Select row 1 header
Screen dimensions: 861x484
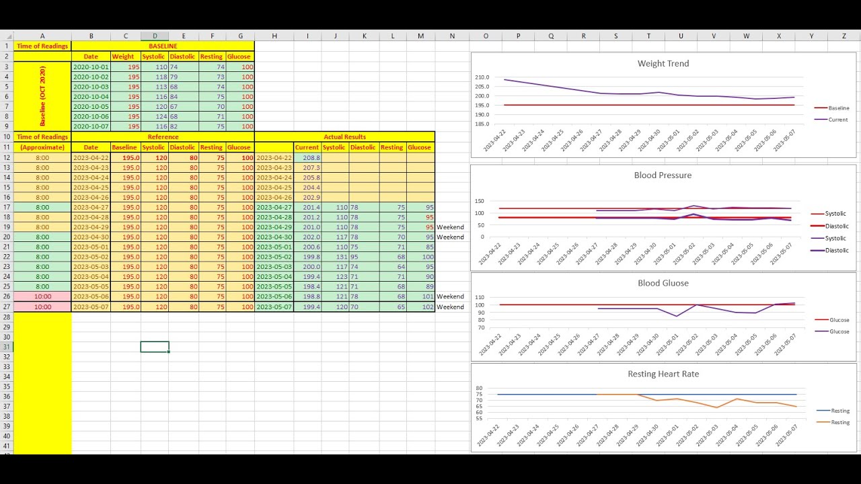tap(7, 46)
